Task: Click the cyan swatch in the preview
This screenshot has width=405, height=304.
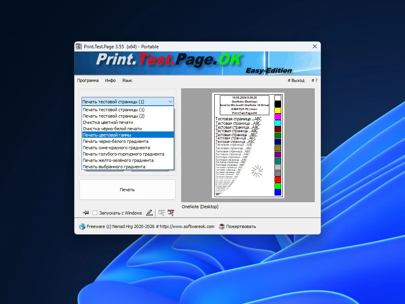Action: pos(278,123)
